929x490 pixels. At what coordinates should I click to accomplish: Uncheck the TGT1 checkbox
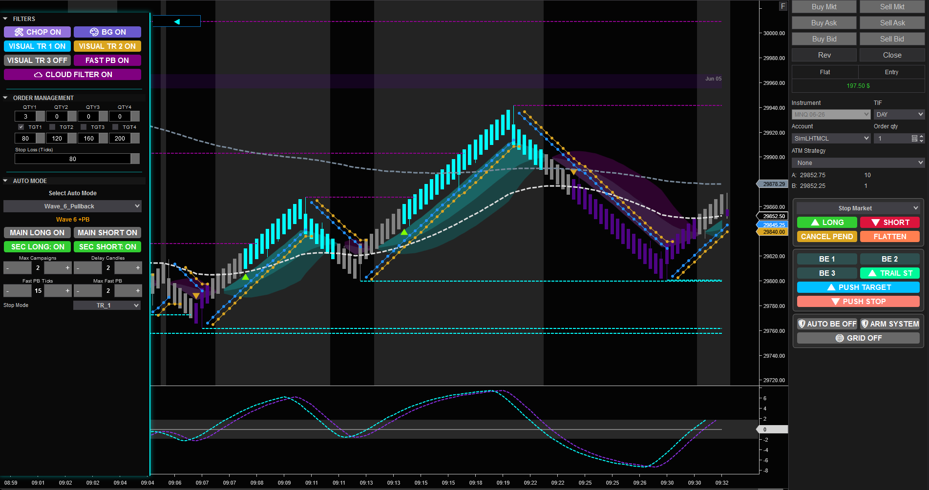[21, 127]
